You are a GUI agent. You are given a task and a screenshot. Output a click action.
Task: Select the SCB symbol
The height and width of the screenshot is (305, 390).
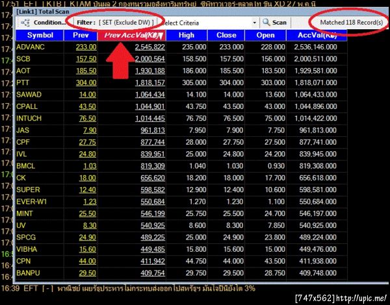click(23, 59)
